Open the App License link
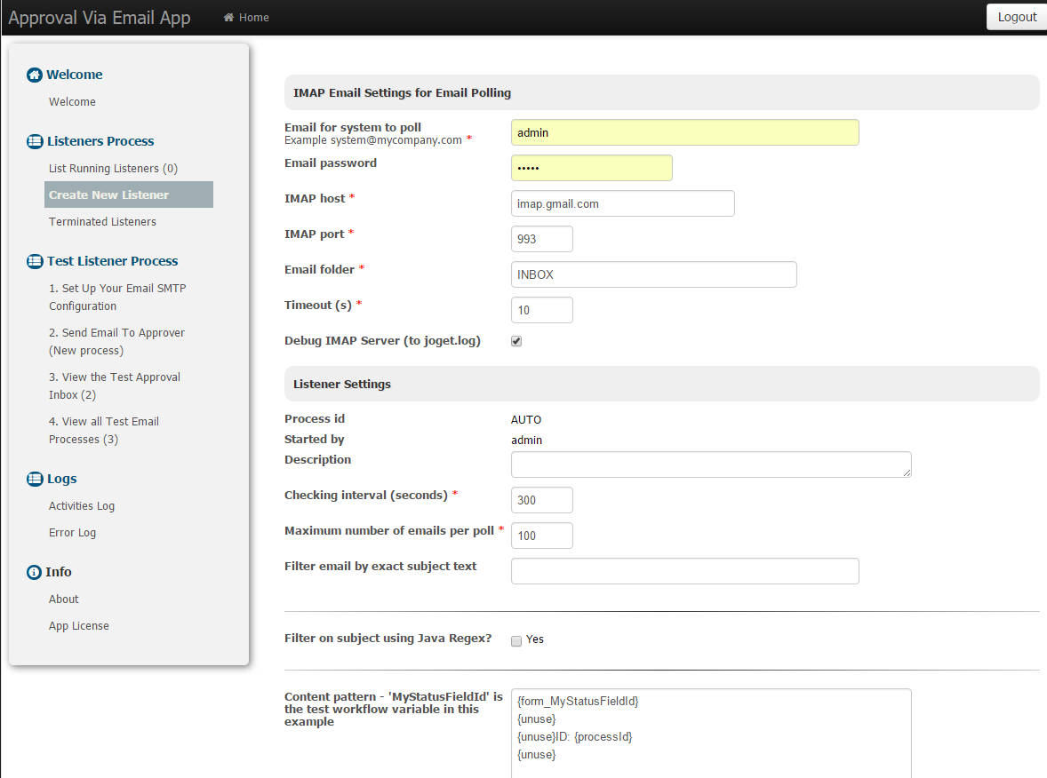The image size is (1047, 778). click(79, 626)
